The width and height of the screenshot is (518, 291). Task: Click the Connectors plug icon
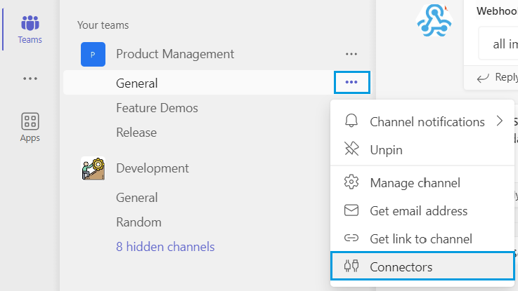pyautogui.click(x=351, y=266)
